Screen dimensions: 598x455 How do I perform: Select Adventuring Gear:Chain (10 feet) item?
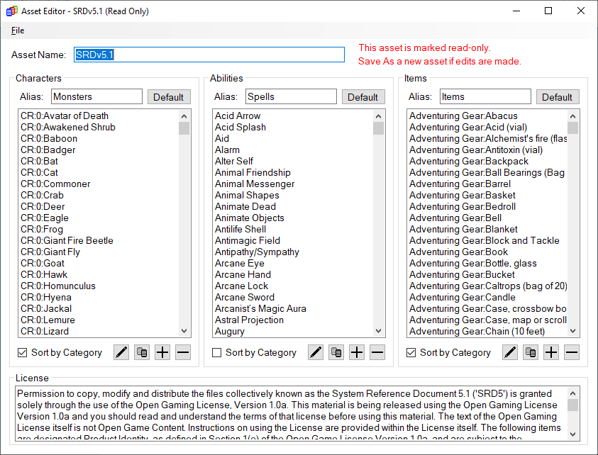(x=487, y=332)
